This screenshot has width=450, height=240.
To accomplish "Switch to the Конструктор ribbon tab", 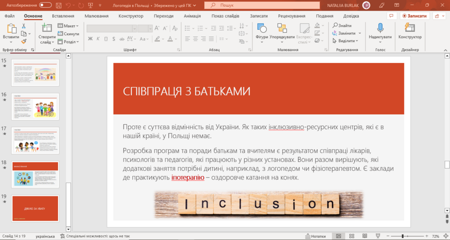I will pos(131,16).
